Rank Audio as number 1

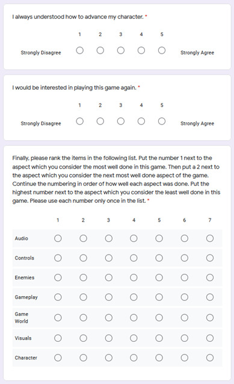pos(58,238)
